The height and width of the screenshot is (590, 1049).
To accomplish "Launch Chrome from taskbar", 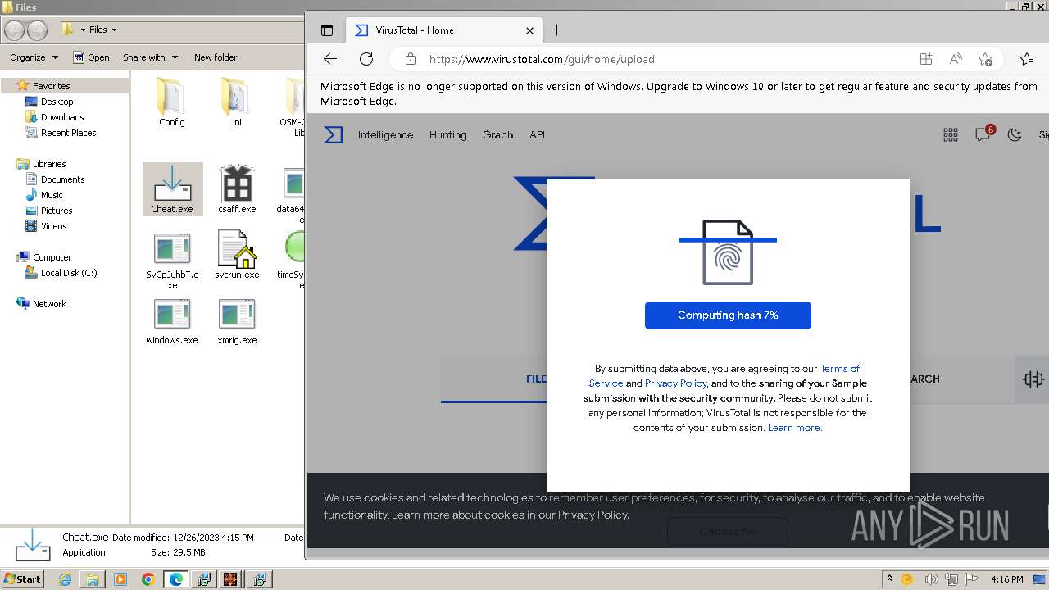I will click(148, 579).
